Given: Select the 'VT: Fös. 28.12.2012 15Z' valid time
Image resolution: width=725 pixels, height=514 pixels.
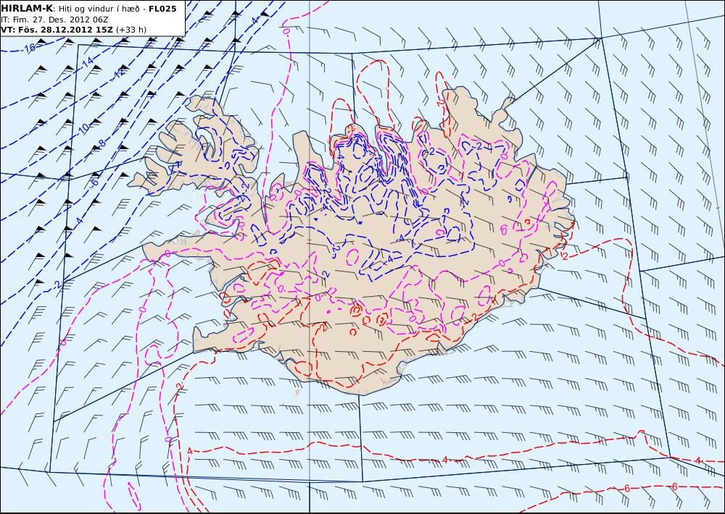Looking at the screenshot, I should click(x=57, y=30).
